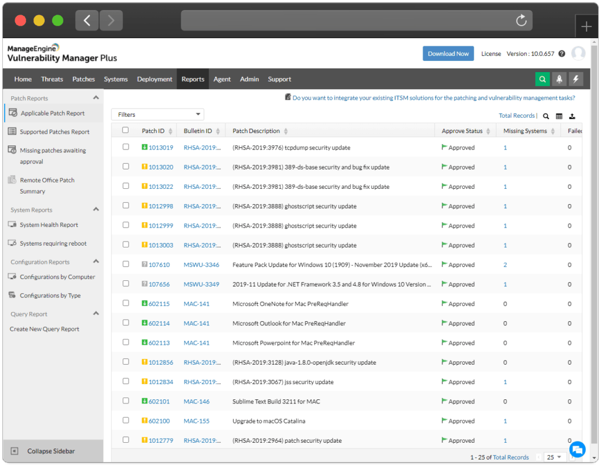
Task: Click the gray status icon beside patch 107610
Action: tap(144, 264)
